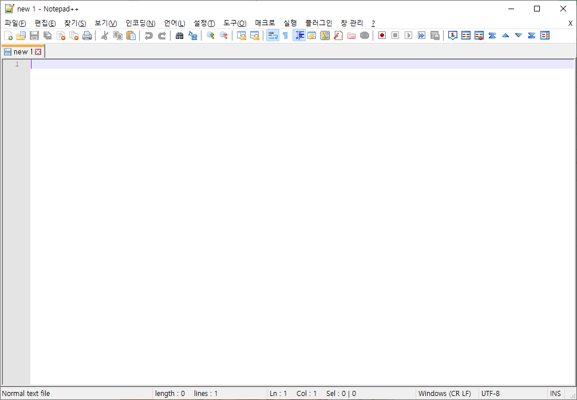
Task: Click the X at menu bar right end
Action: click(x=570, y=23)
